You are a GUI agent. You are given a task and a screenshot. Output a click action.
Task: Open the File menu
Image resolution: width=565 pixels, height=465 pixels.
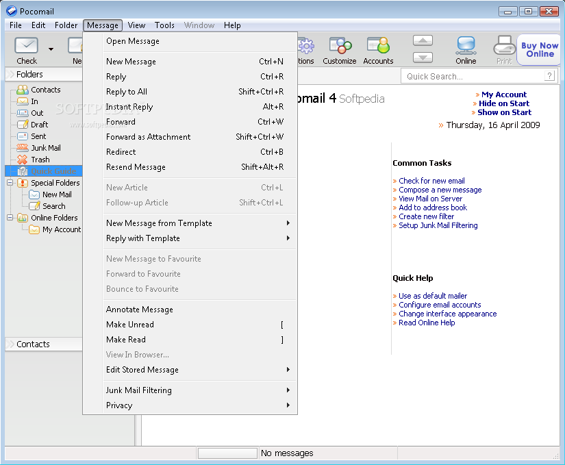[x=16, y=25]
